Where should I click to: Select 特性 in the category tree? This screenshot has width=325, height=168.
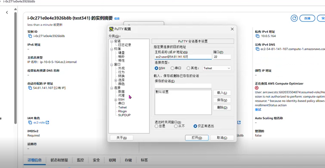[x=122, y=61]
